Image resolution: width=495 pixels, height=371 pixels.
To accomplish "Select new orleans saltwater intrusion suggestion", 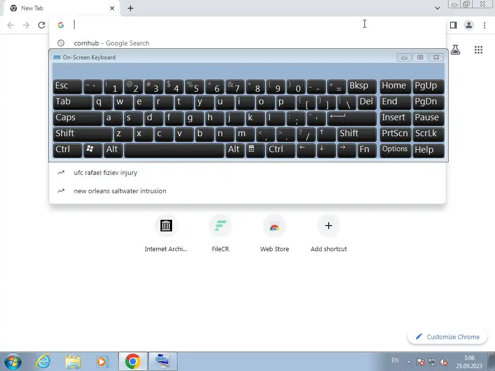I will coord(247,191).
